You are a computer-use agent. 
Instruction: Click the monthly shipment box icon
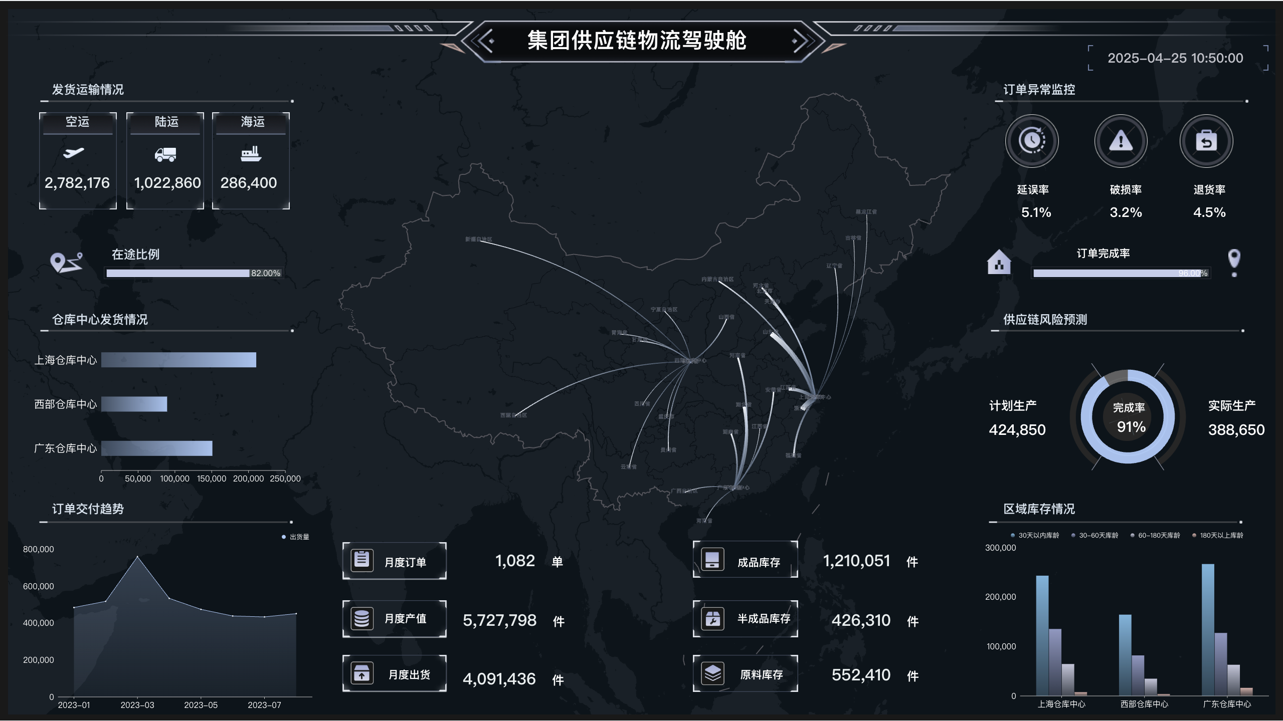361,673
